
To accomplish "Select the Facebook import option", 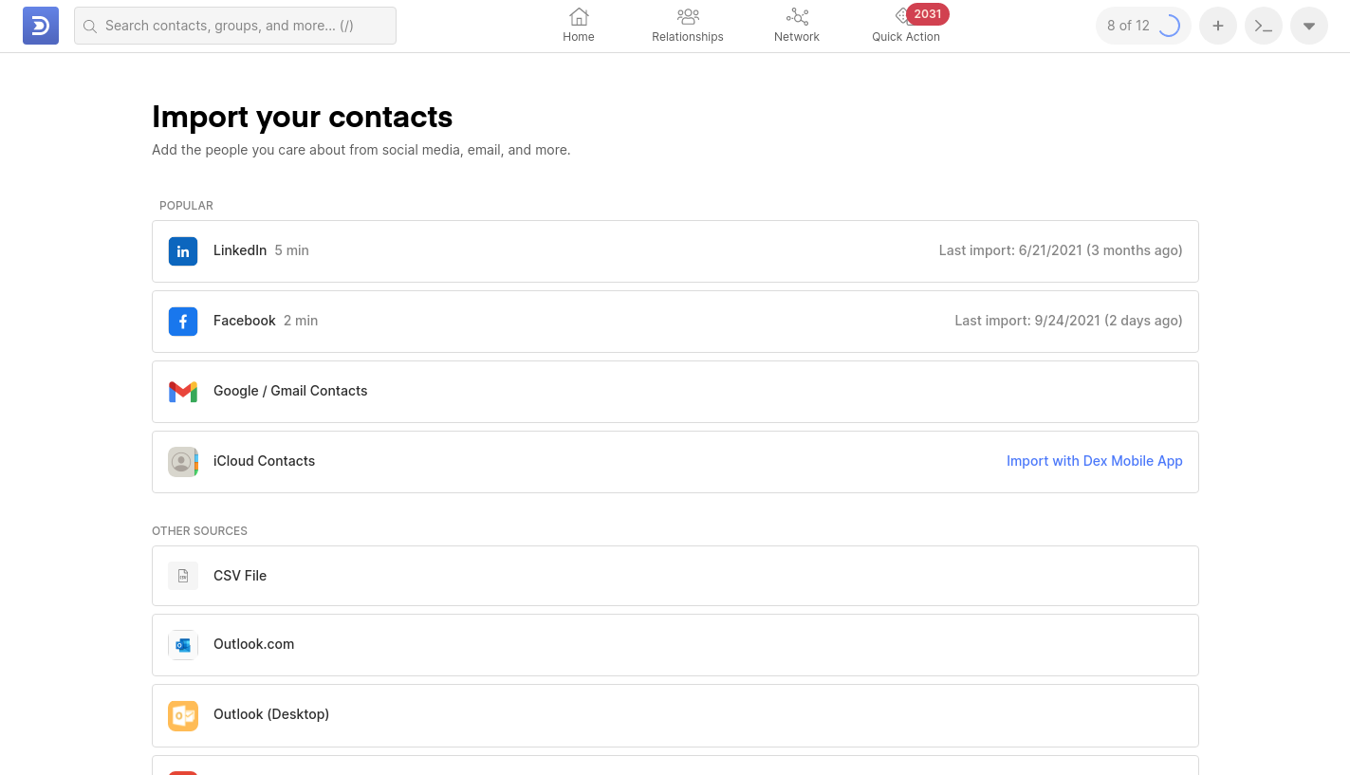I will tap(675, 322).
